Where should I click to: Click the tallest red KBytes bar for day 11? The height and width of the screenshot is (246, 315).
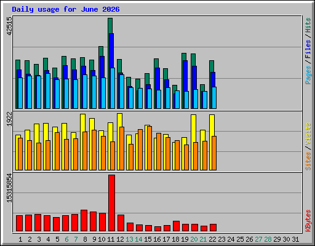[x=111, y=203]
